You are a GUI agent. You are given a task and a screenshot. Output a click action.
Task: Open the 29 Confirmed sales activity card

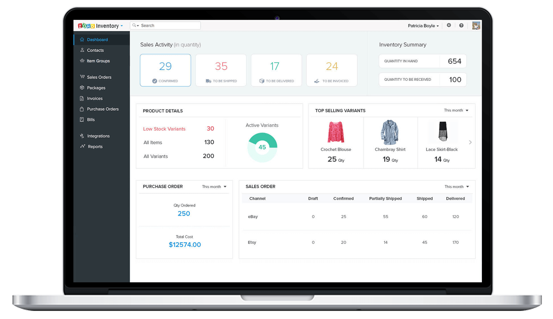tap(165, 70)
